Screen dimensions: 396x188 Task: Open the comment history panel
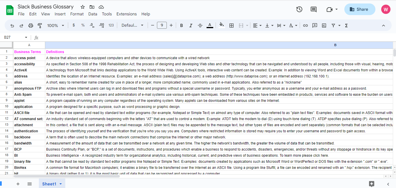(x=314, y=9)
